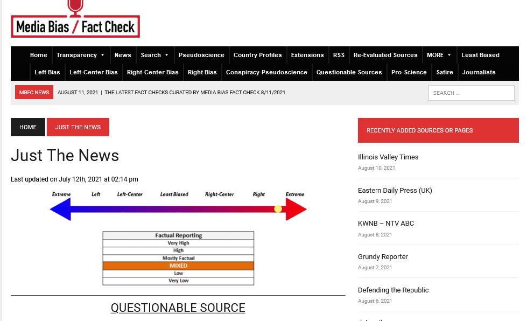Open the Illinois Valley Times entry
Viewport: 527px width, 321px height.
click(x=388, y=157)
